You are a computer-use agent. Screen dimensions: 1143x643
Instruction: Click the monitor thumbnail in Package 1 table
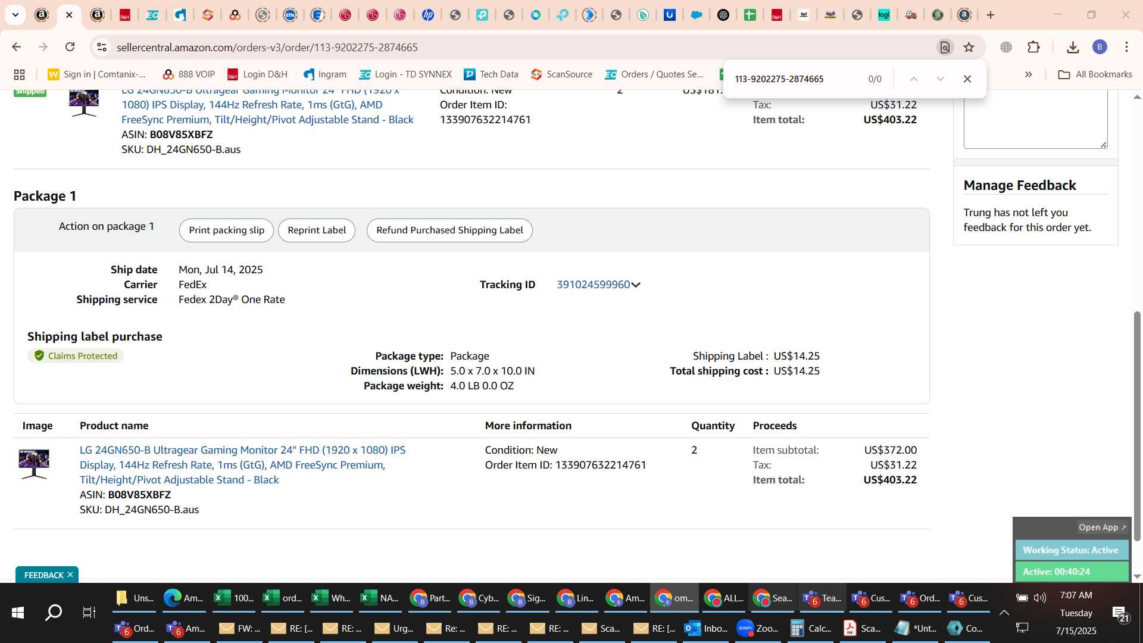[x=34, y=464]
